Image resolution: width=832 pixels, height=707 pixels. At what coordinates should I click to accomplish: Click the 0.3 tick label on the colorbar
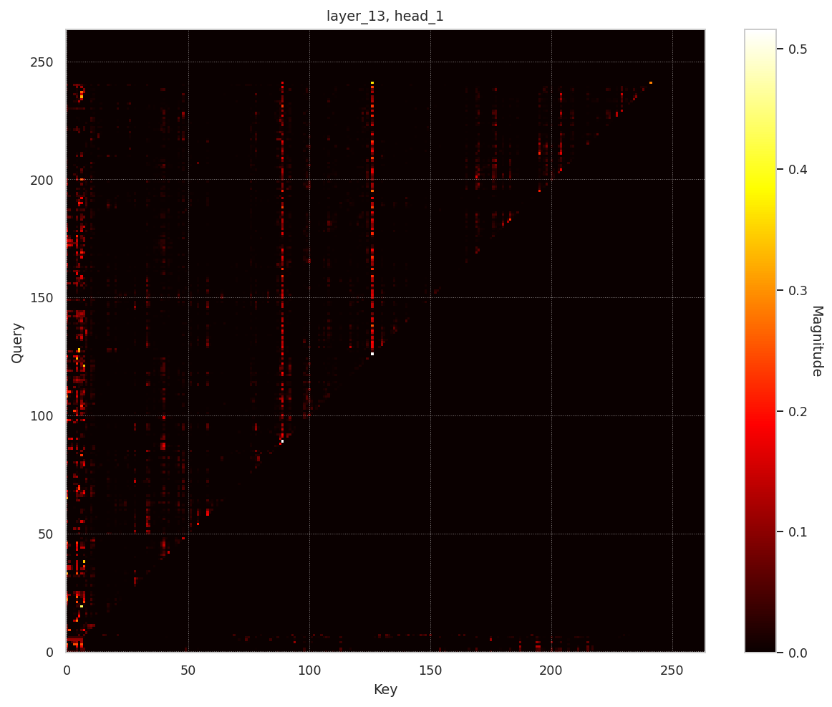(795, 291)
